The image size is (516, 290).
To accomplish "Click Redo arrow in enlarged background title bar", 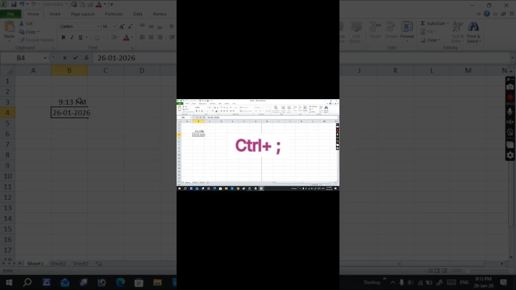I will pyautogui.click(x=33, y=4).
